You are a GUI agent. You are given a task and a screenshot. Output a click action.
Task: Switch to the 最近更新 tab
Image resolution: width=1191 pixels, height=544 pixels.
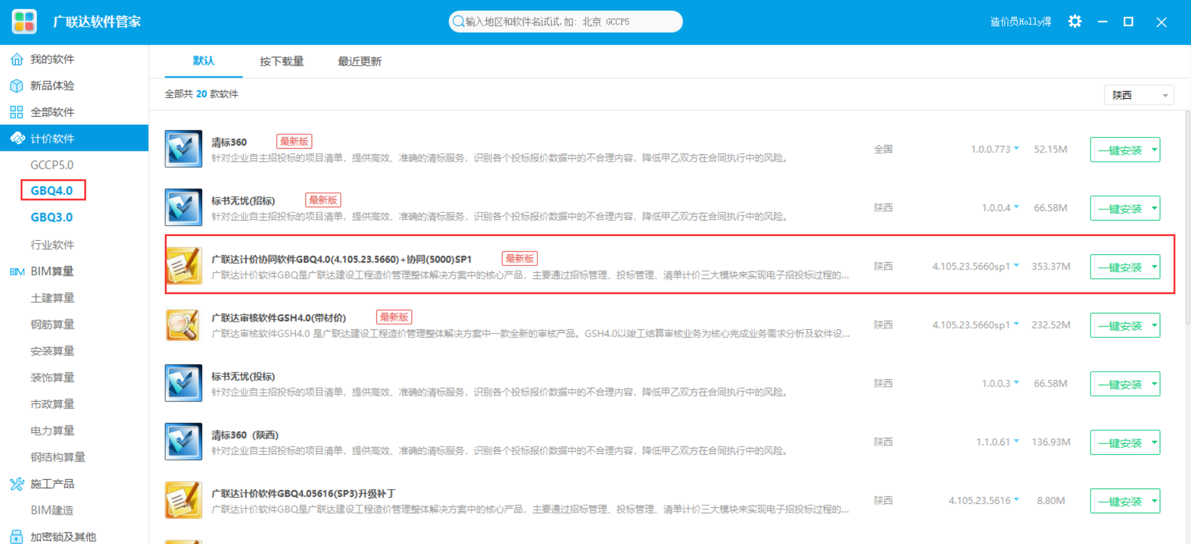pos(360,61)
